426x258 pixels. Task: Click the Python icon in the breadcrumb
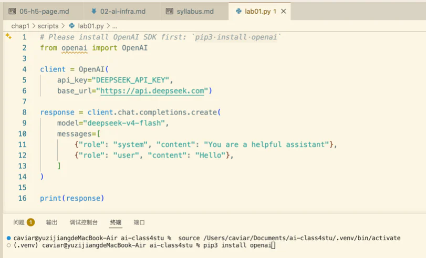point(72,26)
